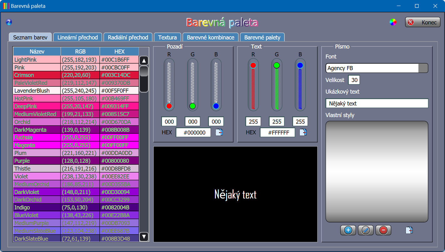The height and width of the screenshot is (252, 445).
Task: Click the (238,130,238) RGB cell
Action: point(80,177)
